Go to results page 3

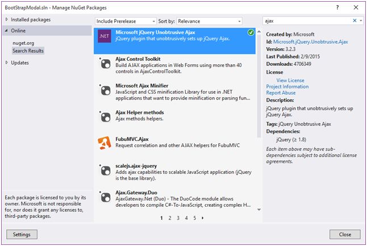(x=178, y=218)
